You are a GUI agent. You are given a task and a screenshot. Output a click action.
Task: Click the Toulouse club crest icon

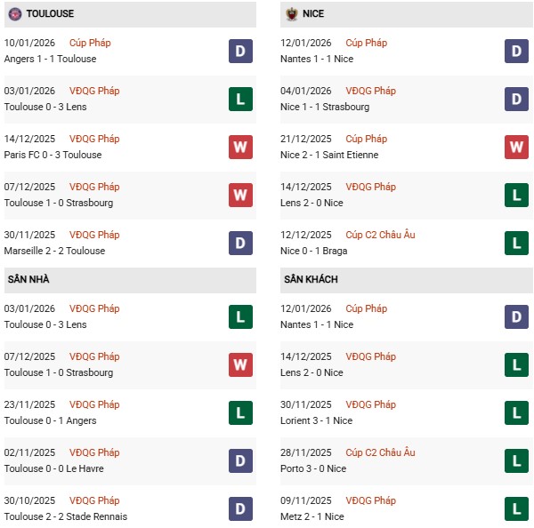point(13,13)
